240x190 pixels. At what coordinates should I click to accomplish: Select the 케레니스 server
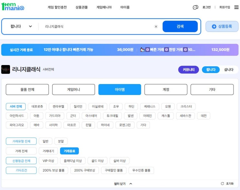click(x=150, y=107)
